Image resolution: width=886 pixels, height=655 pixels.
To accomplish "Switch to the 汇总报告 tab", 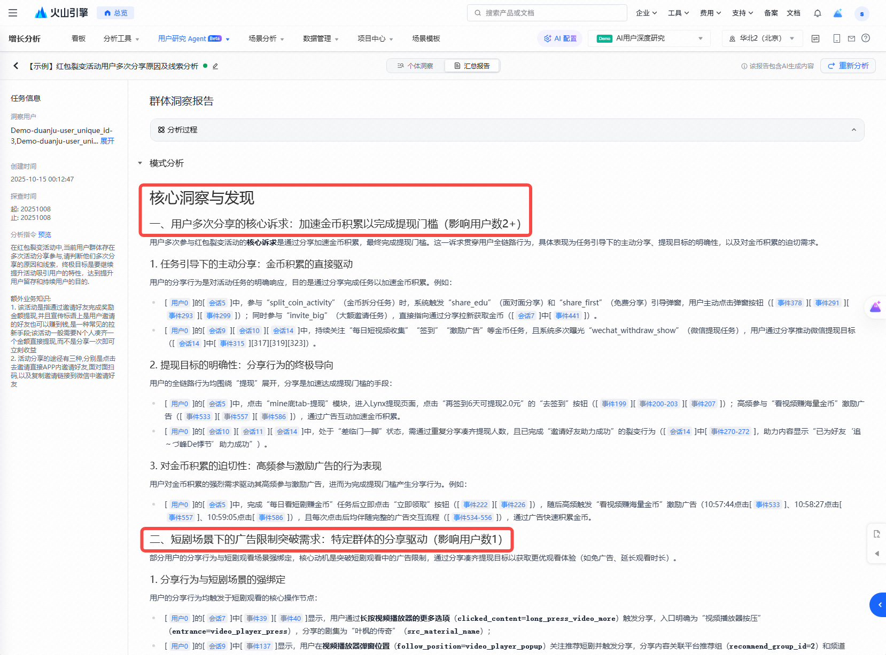I will (472, 66).
